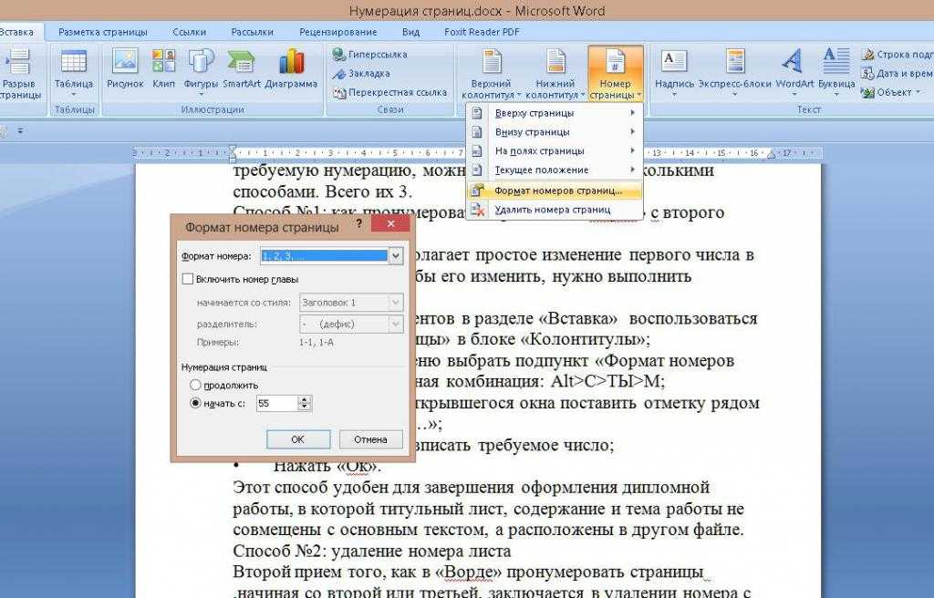Open the Foxit Reader PDF tab
The height and width of the screenshot is (598, 934).
tap(482, 32)
